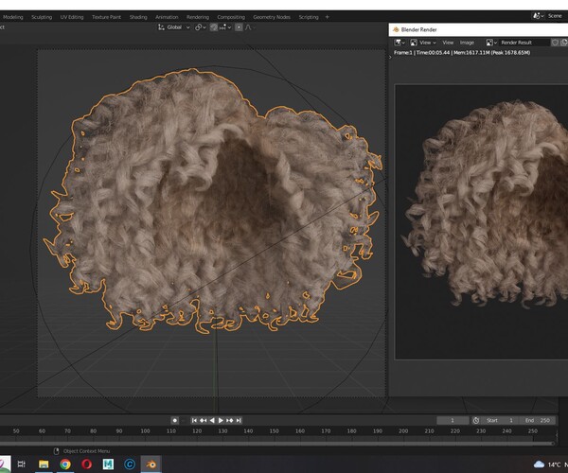The image size is (568, 473).
Task: Click the Start frame field
Action: tap(500, 420)
